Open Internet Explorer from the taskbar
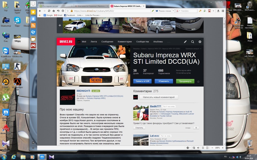 (x=14, y=157)
